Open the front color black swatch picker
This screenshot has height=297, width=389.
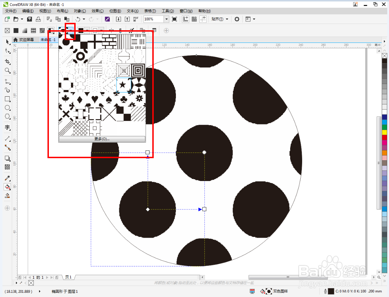pos(83,31)
